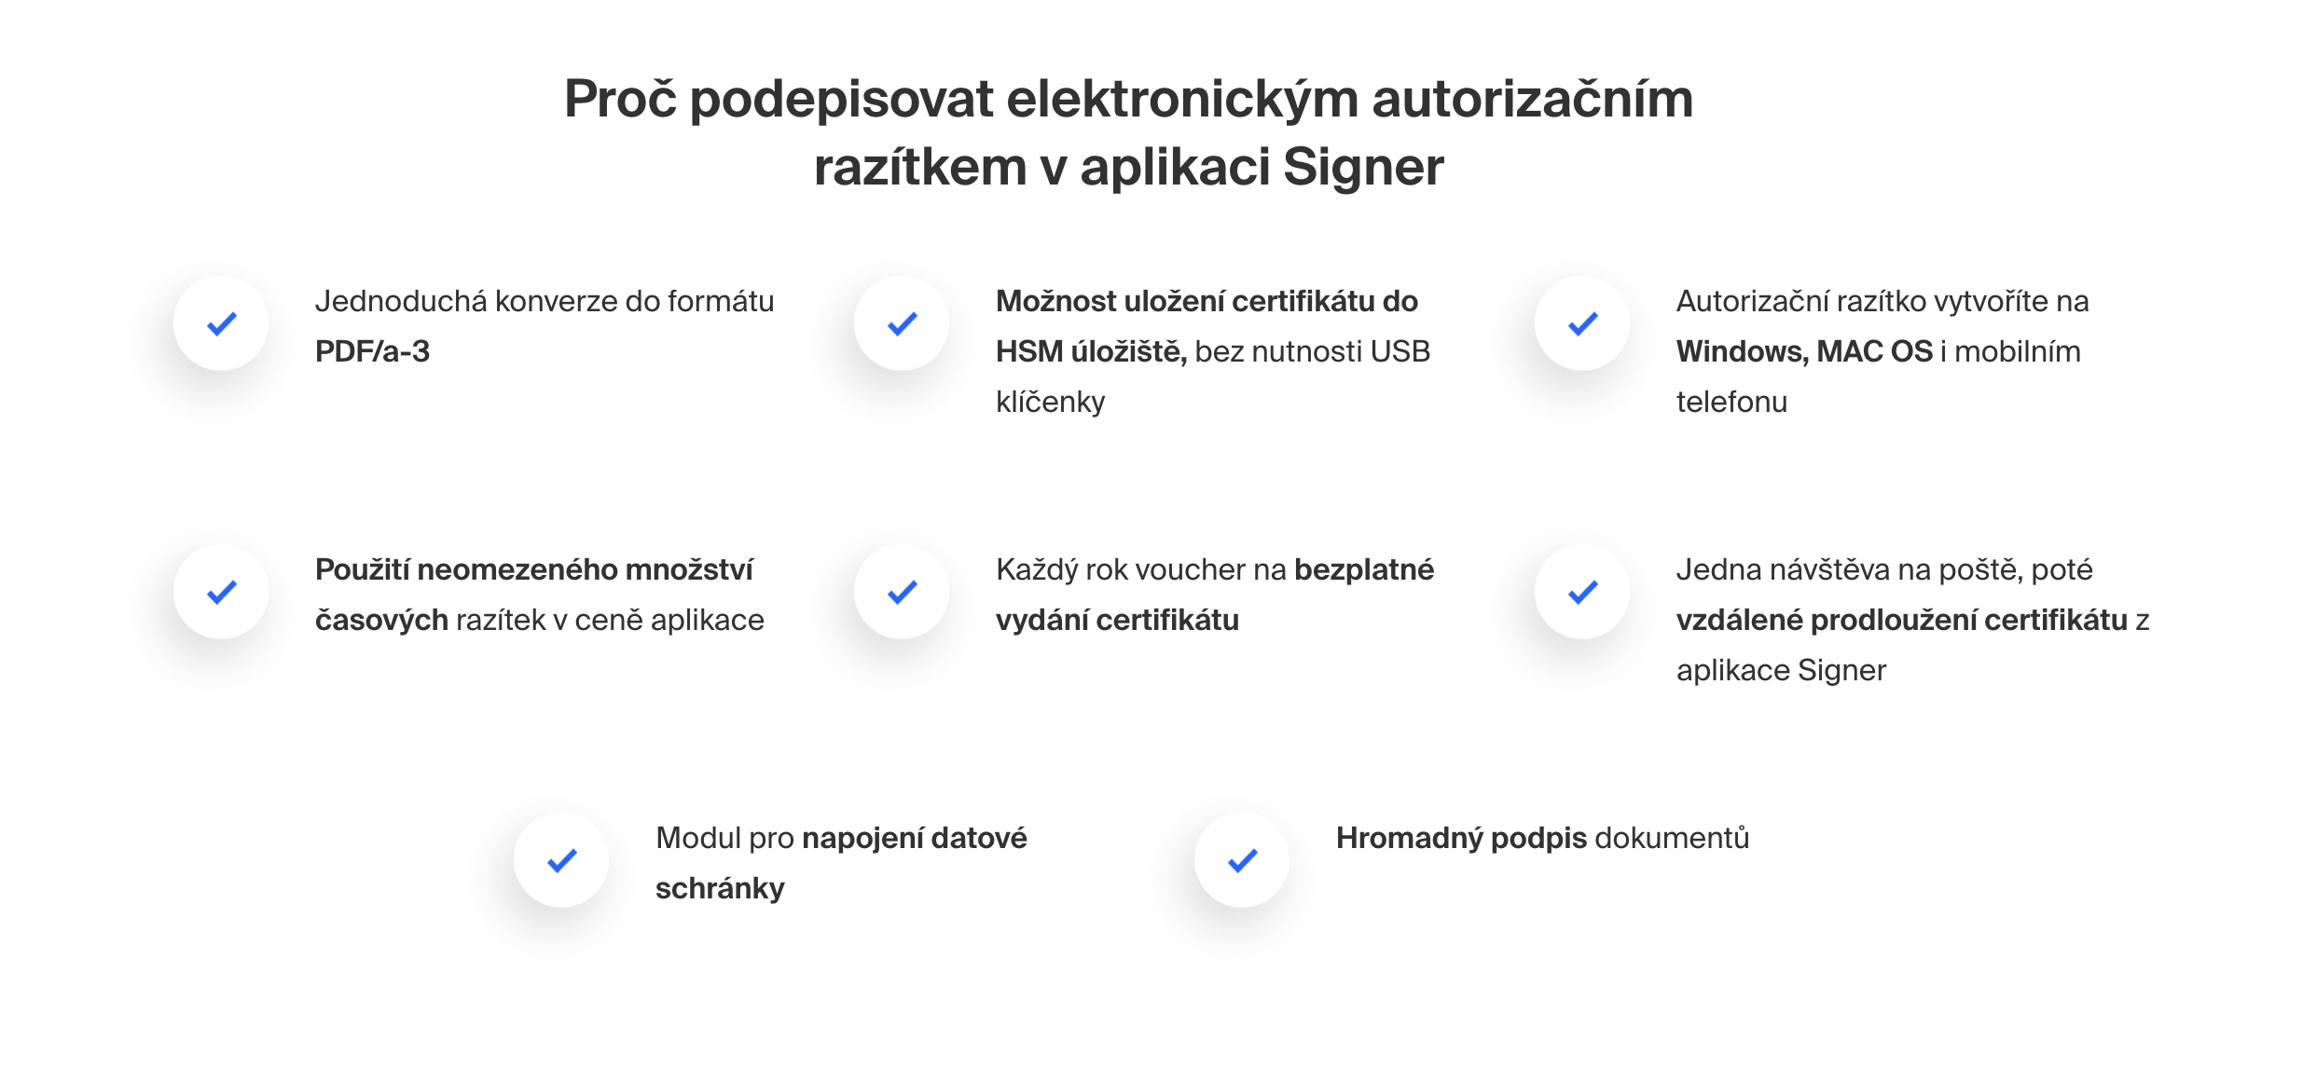Click 'Možnost uložení certifikátu do' bold text

point(1207,301)
